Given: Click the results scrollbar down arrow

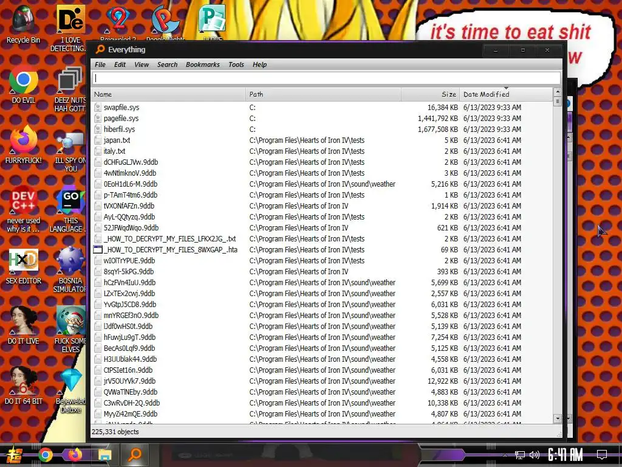Looking at the screenshot, I should pos(558,418).
